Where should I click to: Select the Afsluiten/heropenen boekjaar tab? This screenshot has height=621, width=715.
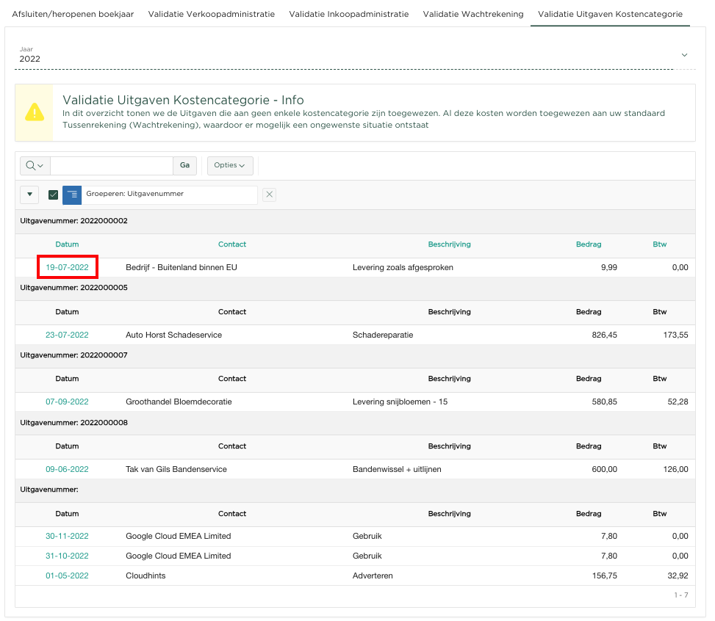point(73,14)
